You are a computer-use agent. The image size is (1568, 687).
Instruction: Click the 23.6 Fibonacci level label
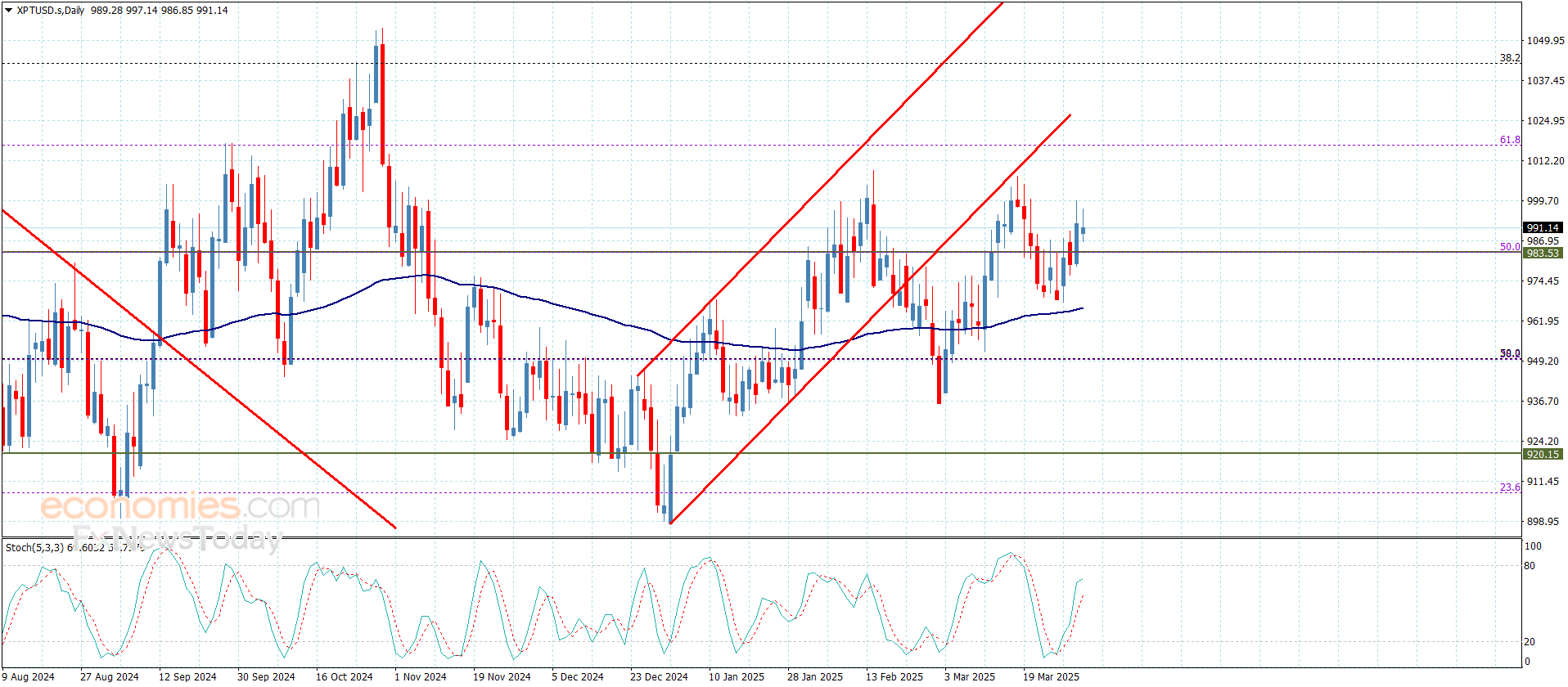click(x=1510, y=487)
